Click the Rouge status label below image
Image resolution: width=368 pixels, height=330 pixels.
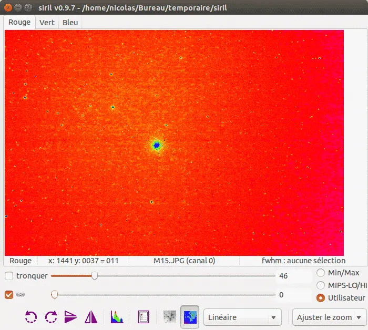coord(21,261)
